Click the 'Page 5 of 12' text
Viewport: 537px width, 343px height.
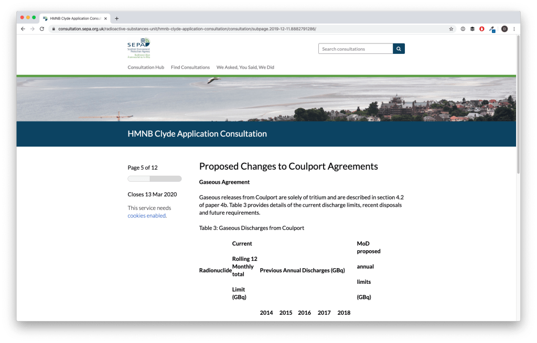[x=143, y=168]
